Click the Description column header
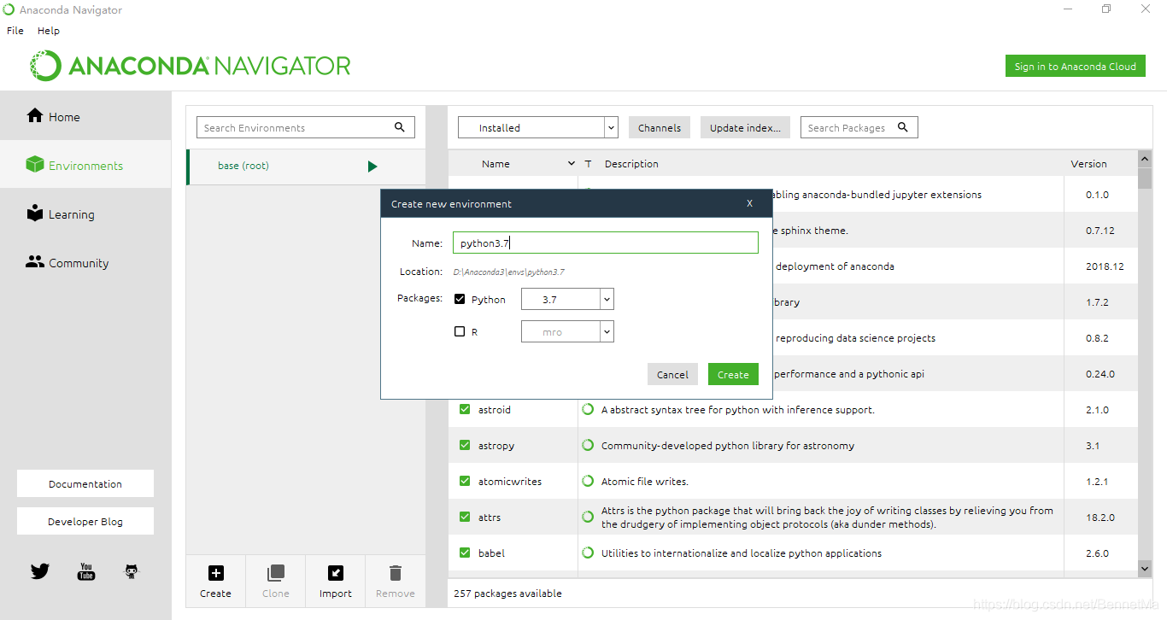The height and width of the screenshot is (620, 1167). click(x=631, y=164)
